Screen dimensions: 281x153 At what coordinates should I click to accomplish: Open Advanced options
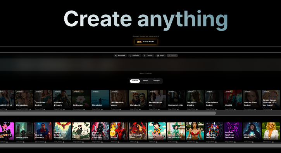tap(120, 55)
